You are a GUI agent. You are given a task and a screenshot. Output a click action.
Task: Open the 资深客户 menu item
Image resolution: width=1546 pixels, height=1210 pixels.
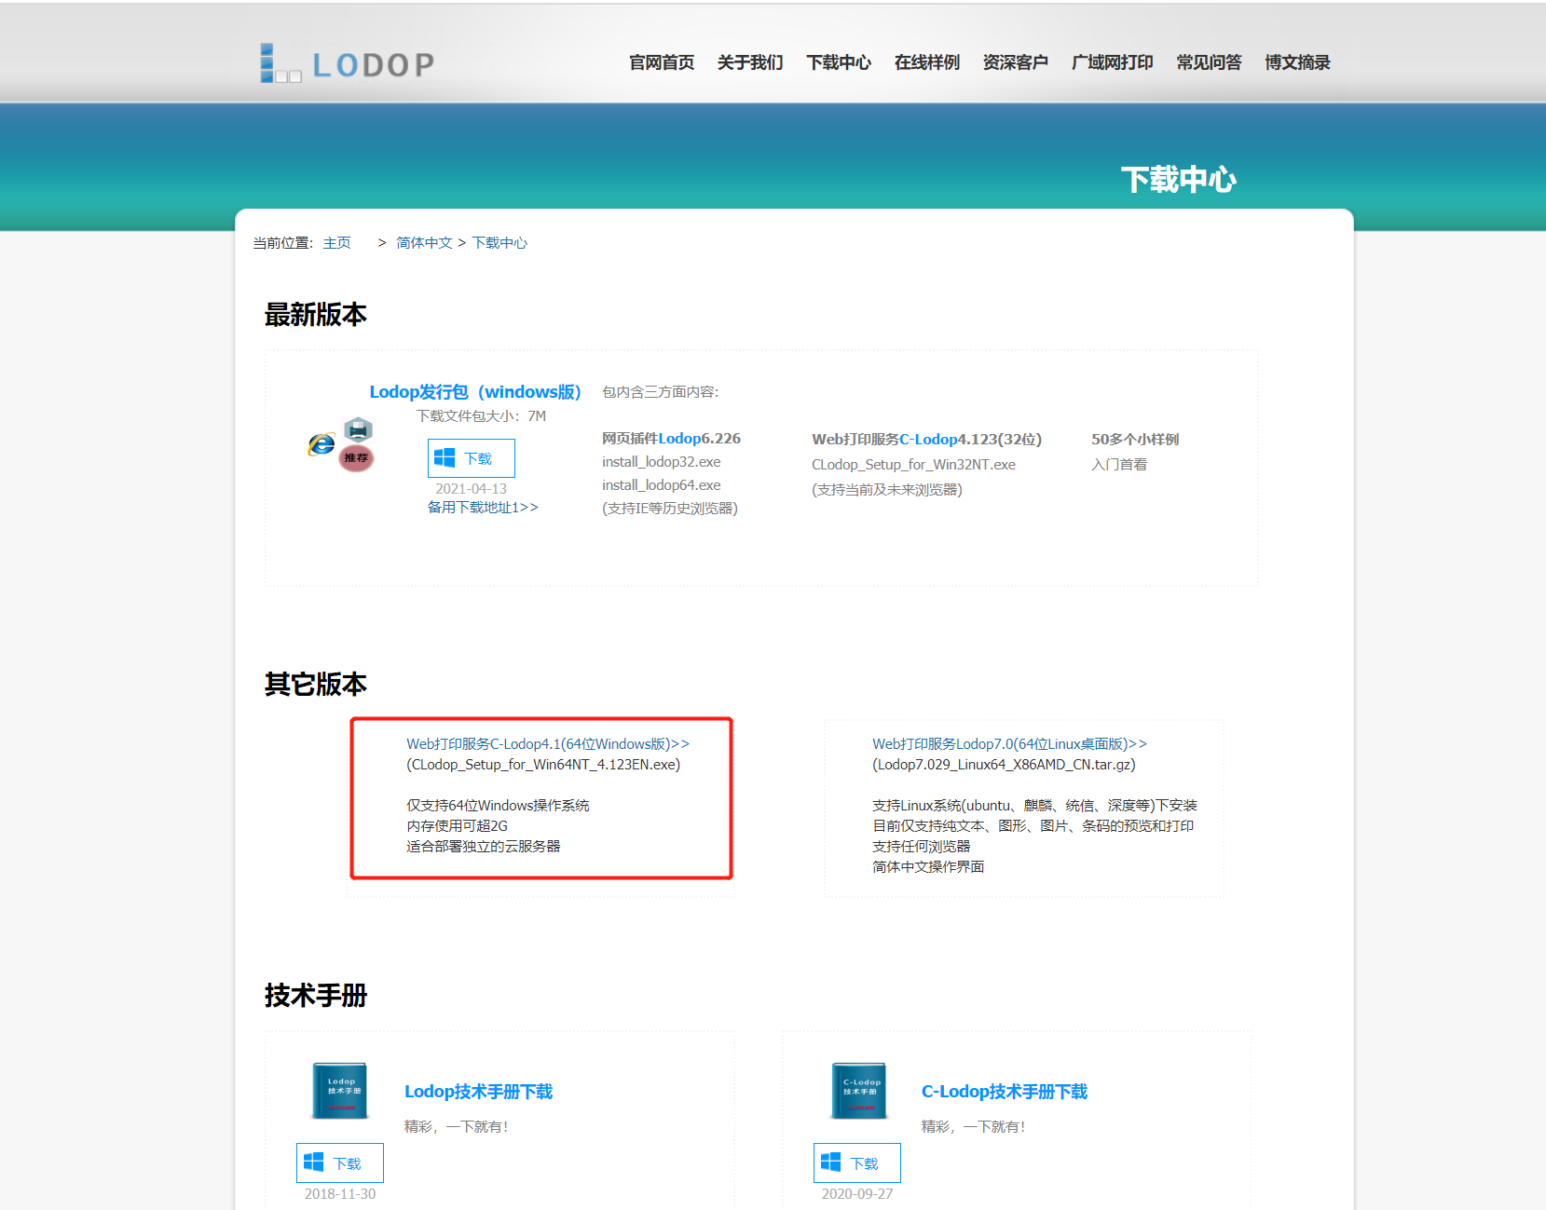tap(1016, 62)
